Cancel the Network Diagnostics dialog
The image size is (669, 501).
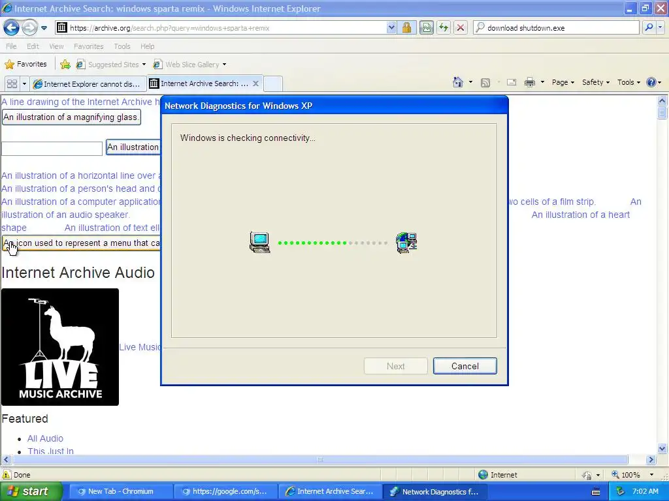[x=465, y=366]
